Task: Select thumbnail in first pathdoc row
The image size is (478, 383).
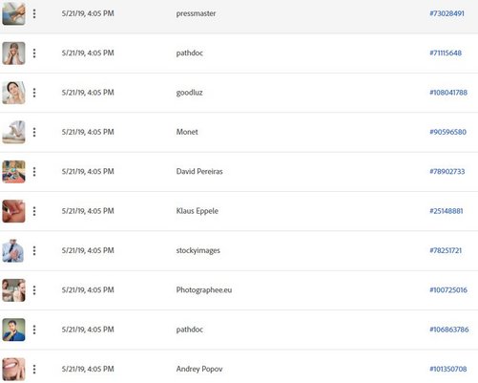Action: pos(13,53)
